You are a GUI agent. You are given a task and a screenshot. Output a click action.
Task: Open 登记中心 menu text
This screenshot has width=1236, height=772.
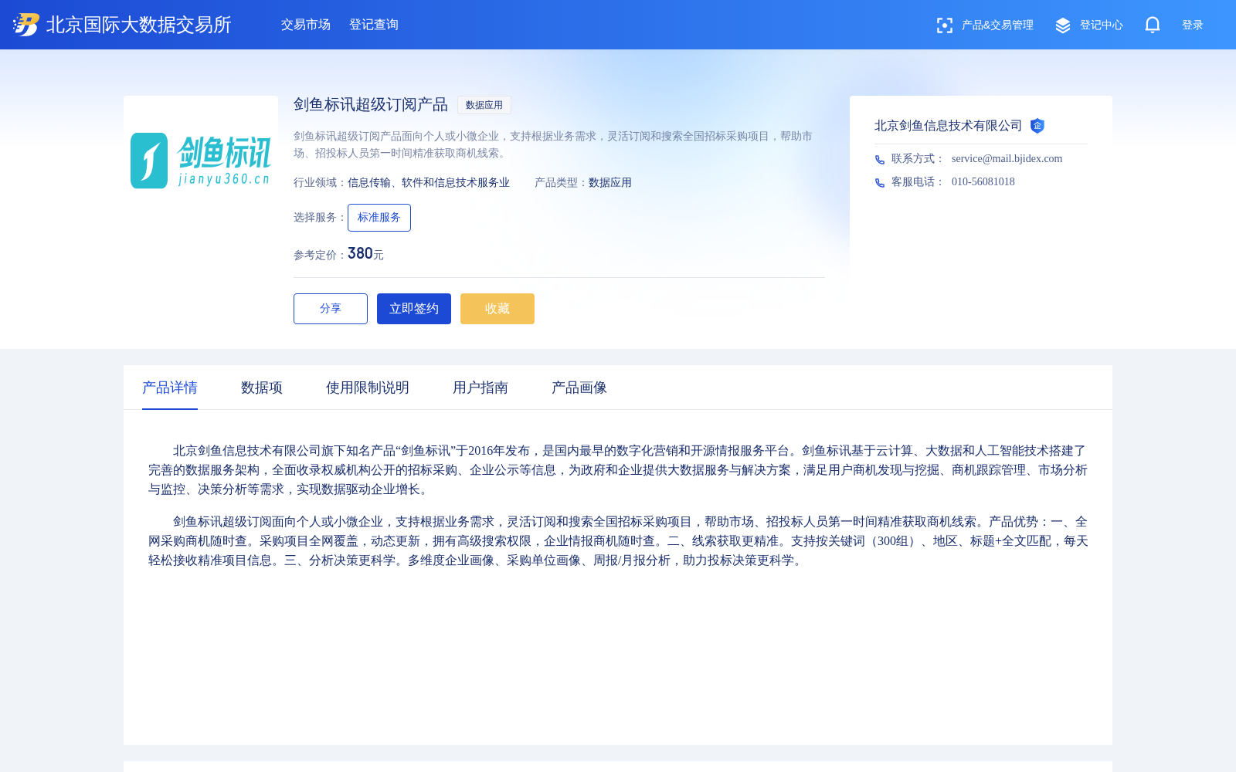(1102, 25)
